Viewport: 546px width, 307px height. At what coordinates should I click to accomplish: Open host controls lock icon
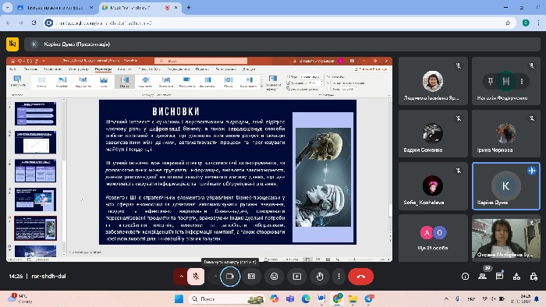point(534,277)
